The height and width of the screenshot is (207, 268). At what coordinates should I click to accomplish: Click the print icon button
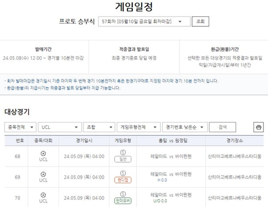coord(258,127)
